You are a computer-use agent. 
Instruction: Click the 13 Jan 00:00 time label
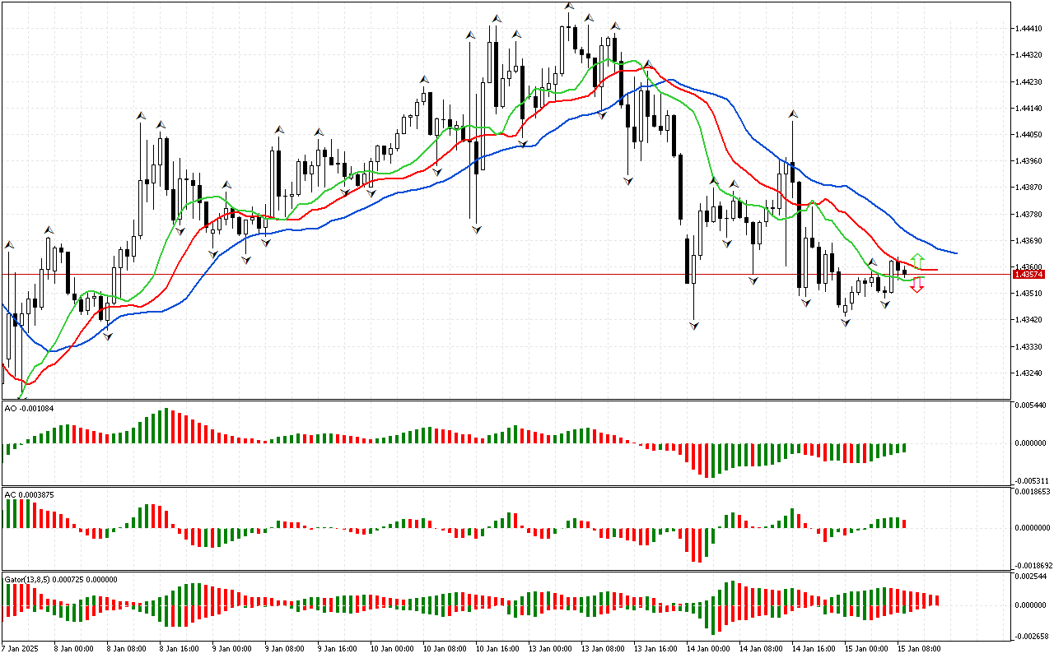click(550, 648)
